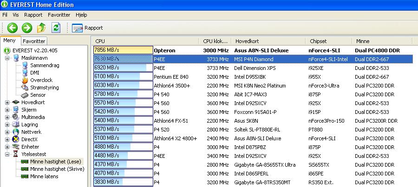Image resolution: width=418 pixels, height=187 pixels.
Task: Select the Athlon64 FX-51 row
Action: 253,121
